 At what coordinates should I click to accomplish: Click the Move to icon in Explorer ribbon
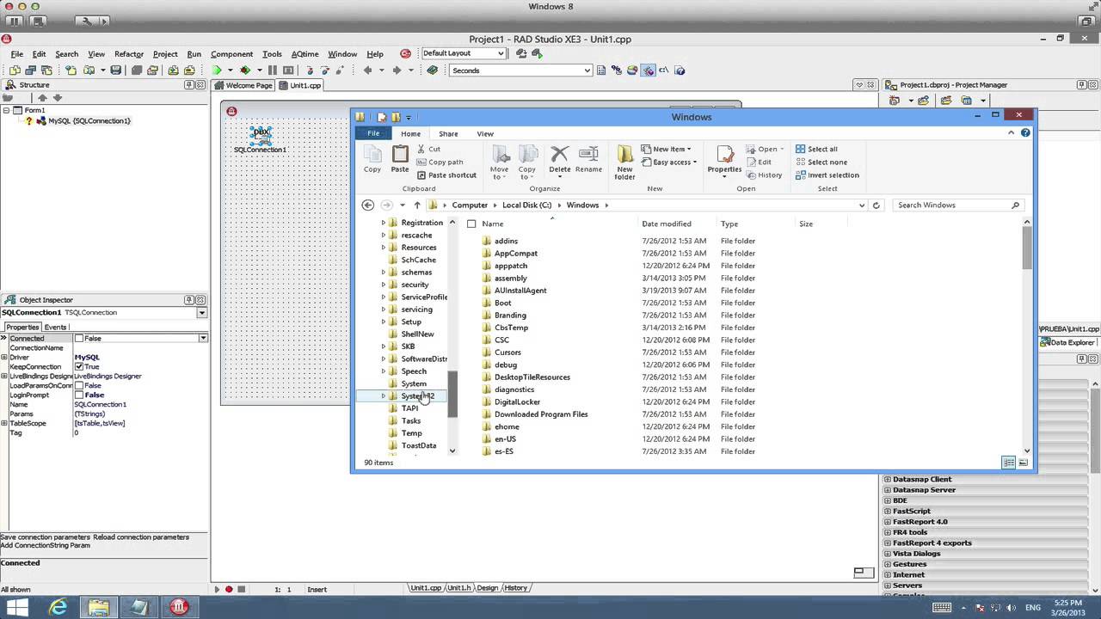500,154
